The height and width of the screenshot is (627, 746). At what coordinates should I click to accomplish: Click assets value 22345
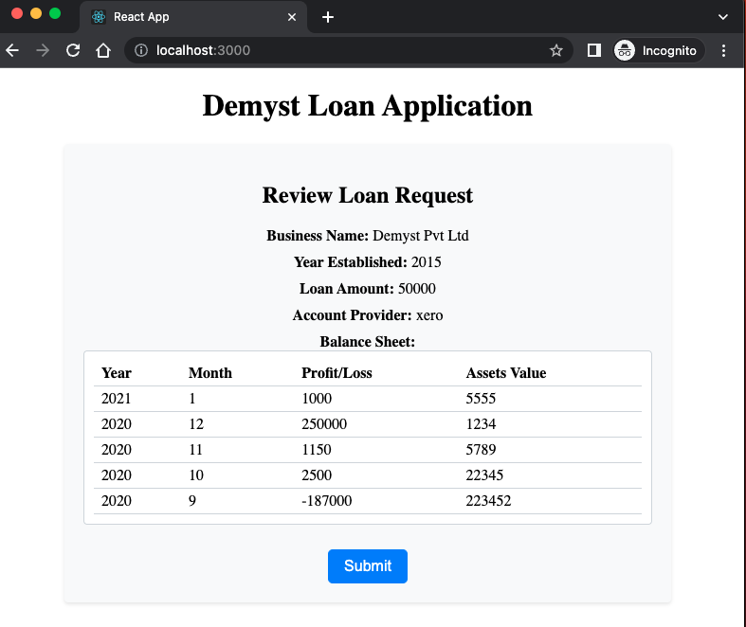(x=484, y=475)
